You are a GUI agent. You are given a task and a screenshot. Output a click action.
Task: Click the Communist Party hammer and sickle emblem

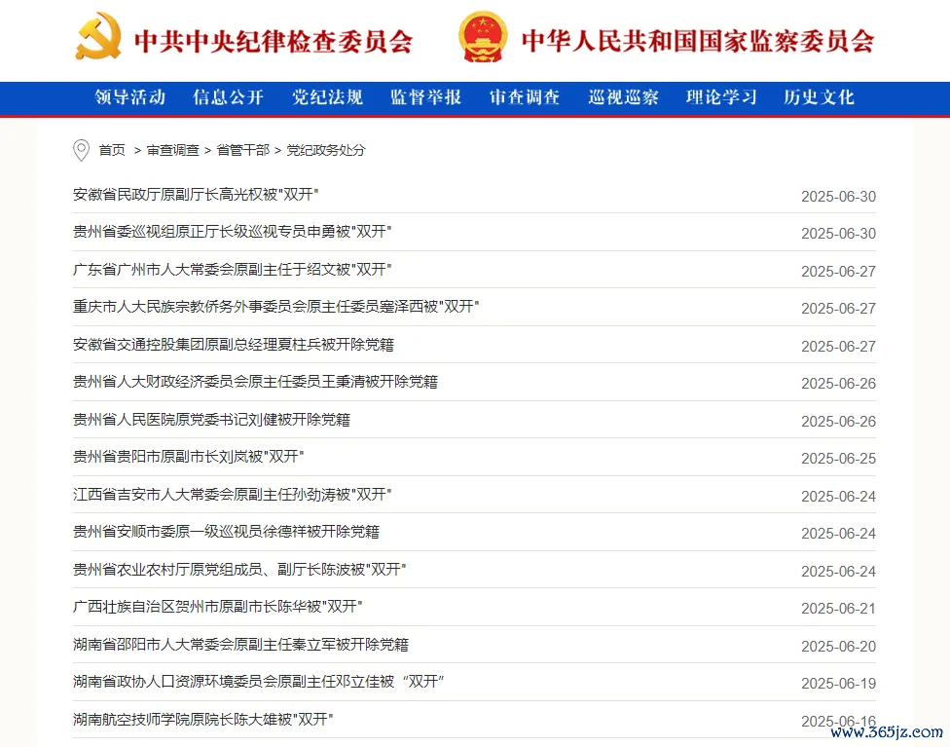click(98, 36)
